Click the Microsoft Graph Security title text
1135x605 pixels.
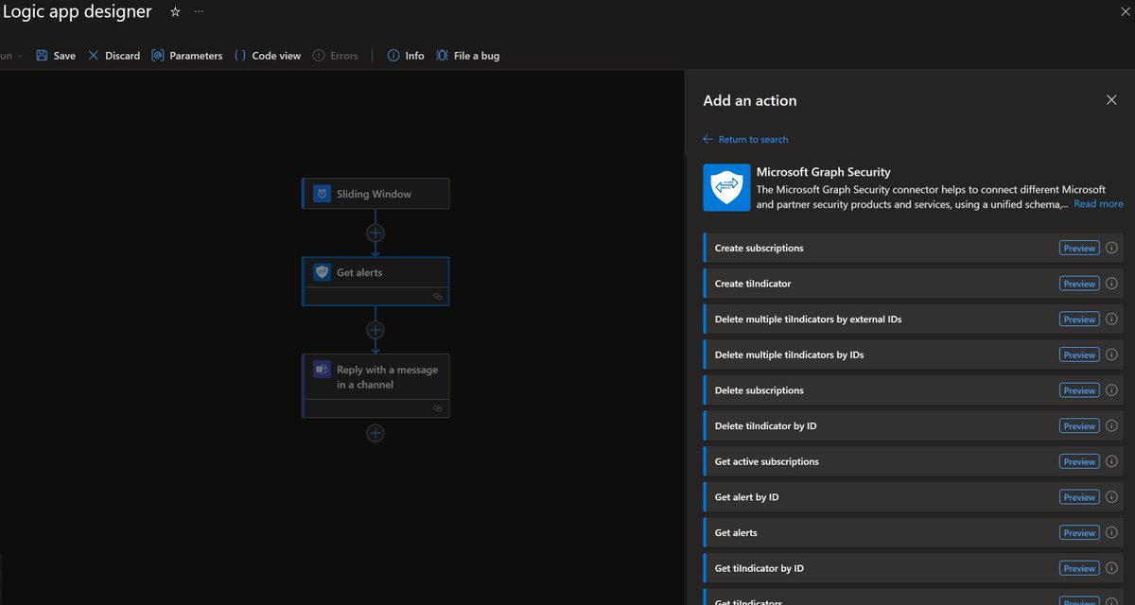click(824, 172)
